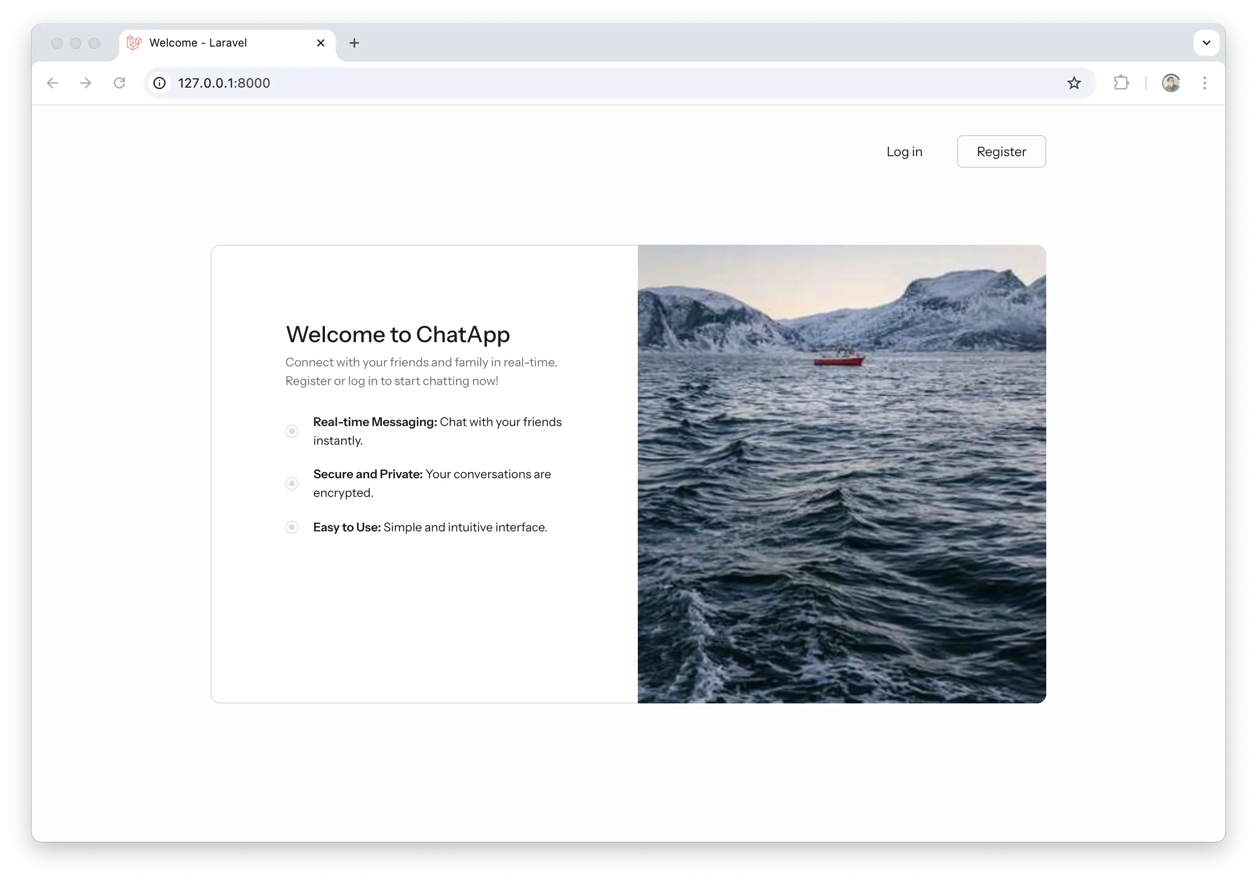
Task: Expand the tab search dropdown chevron
Action: pos(1206,43)
